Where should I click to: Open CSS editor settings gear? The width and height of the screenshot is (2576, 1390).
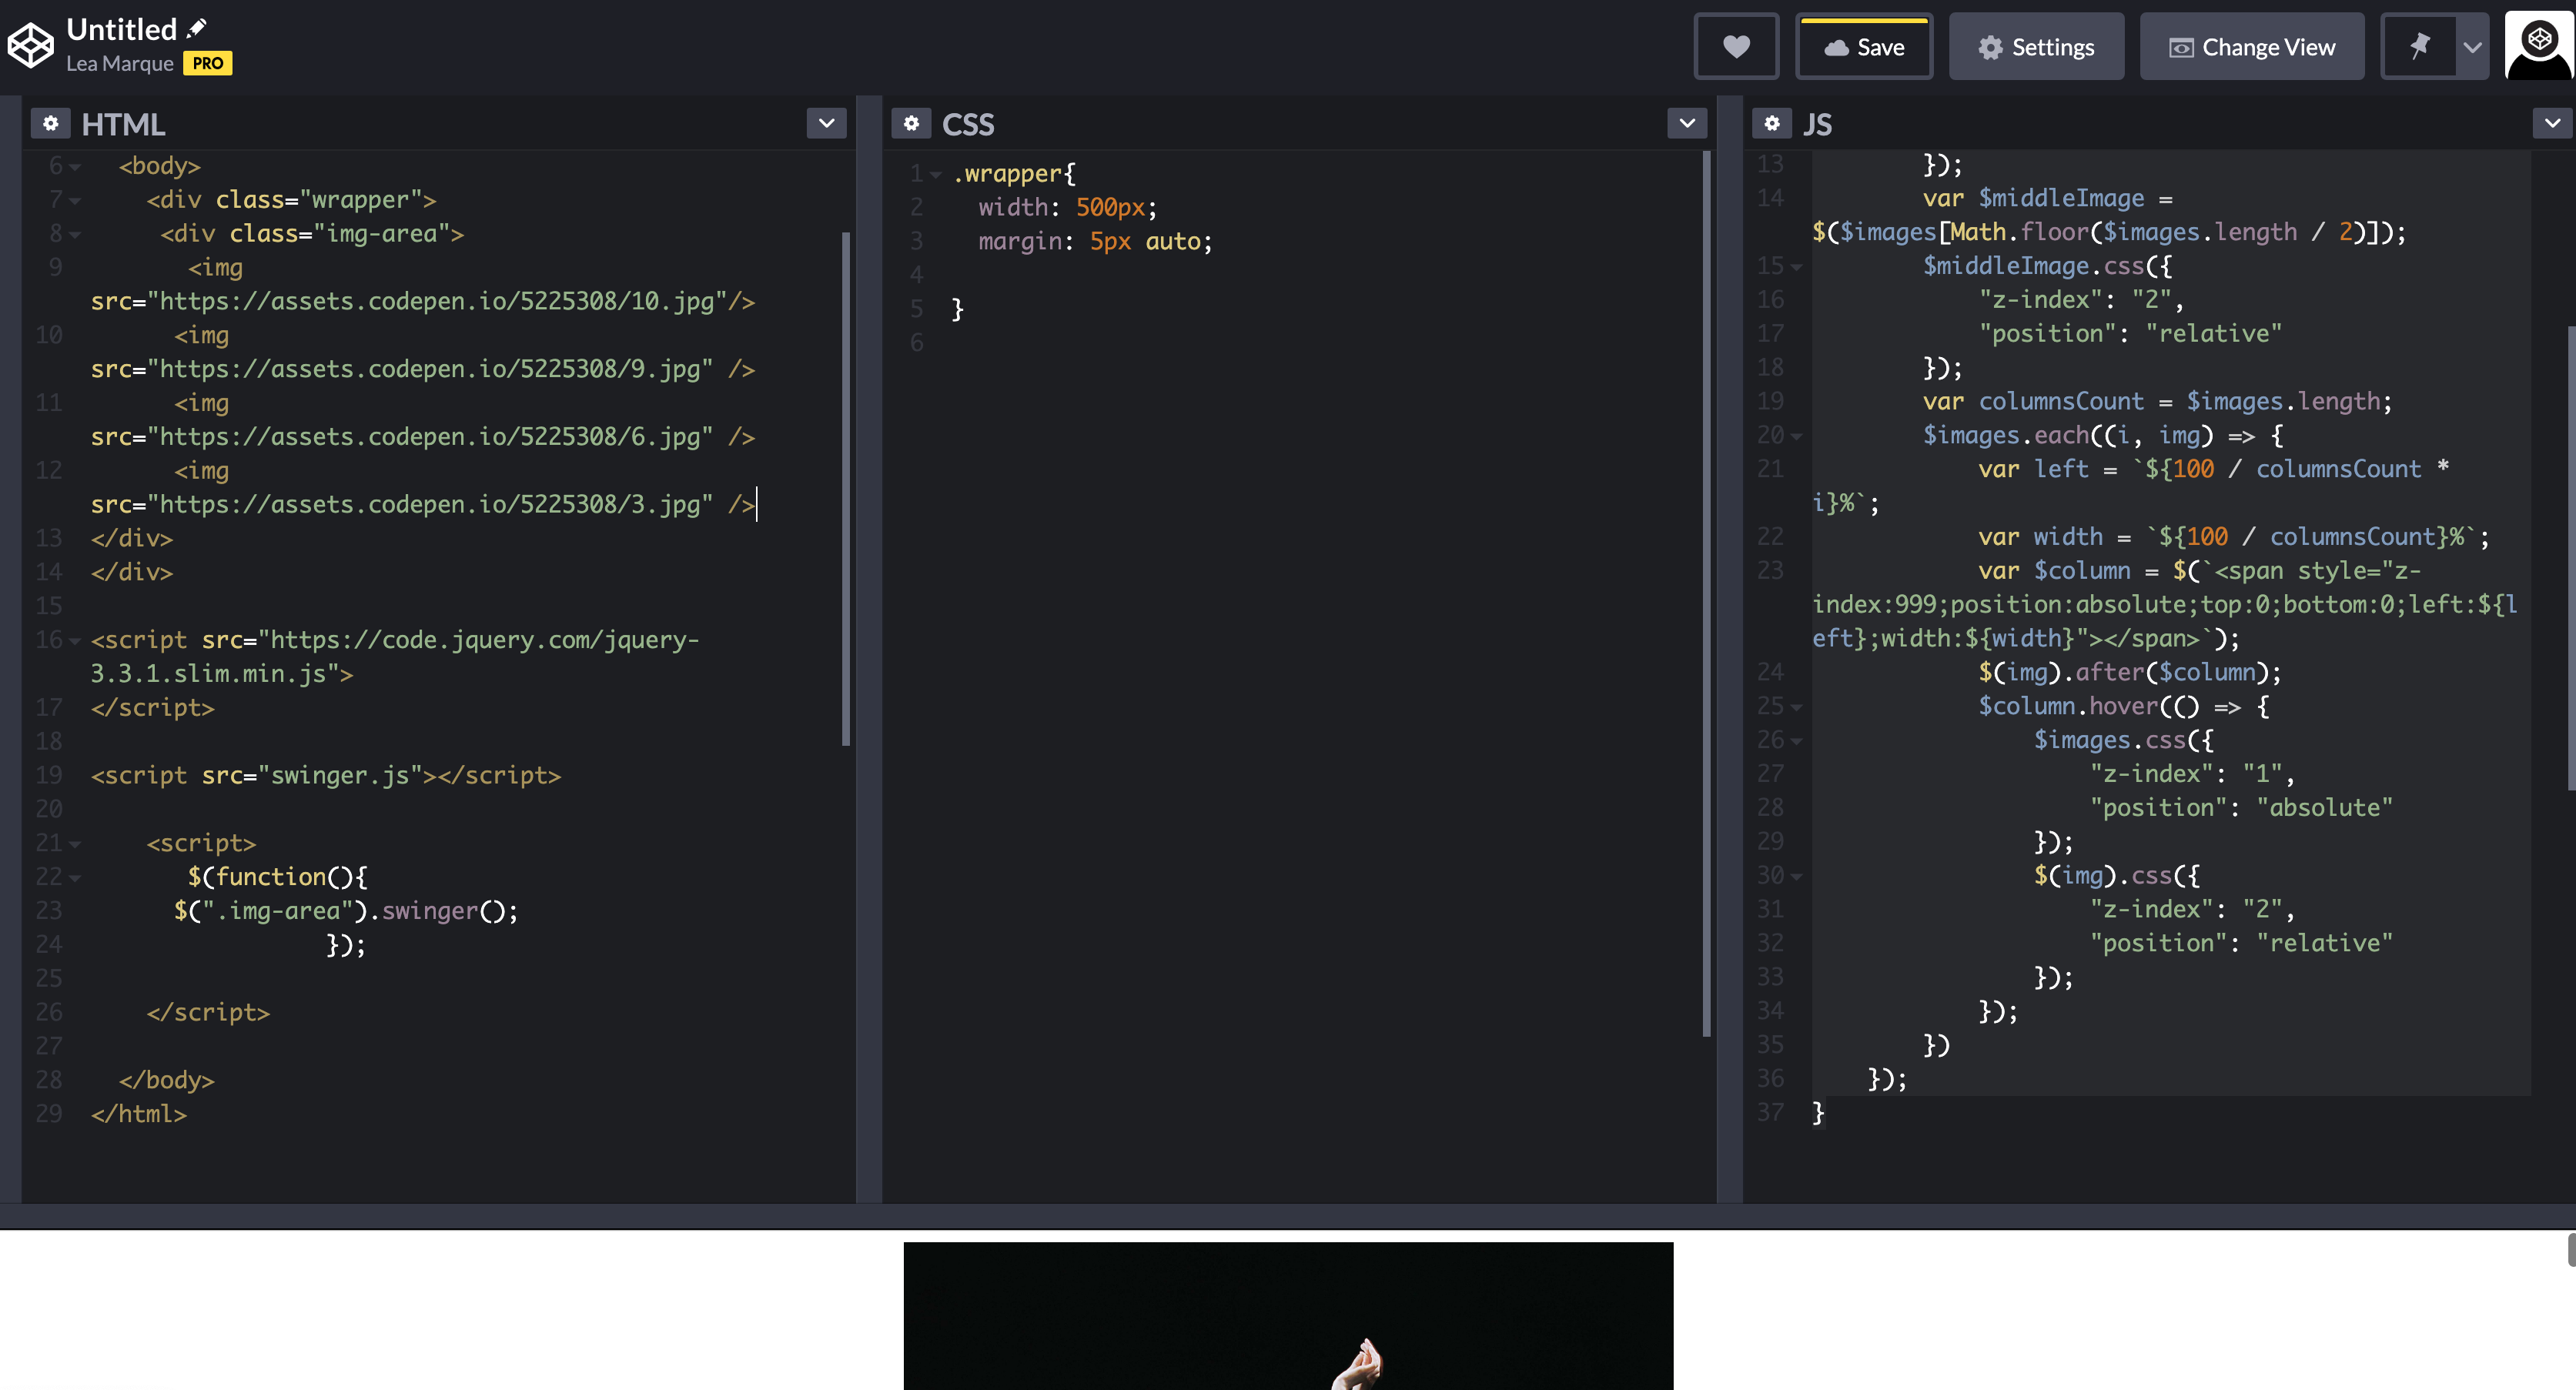[910, 123]
